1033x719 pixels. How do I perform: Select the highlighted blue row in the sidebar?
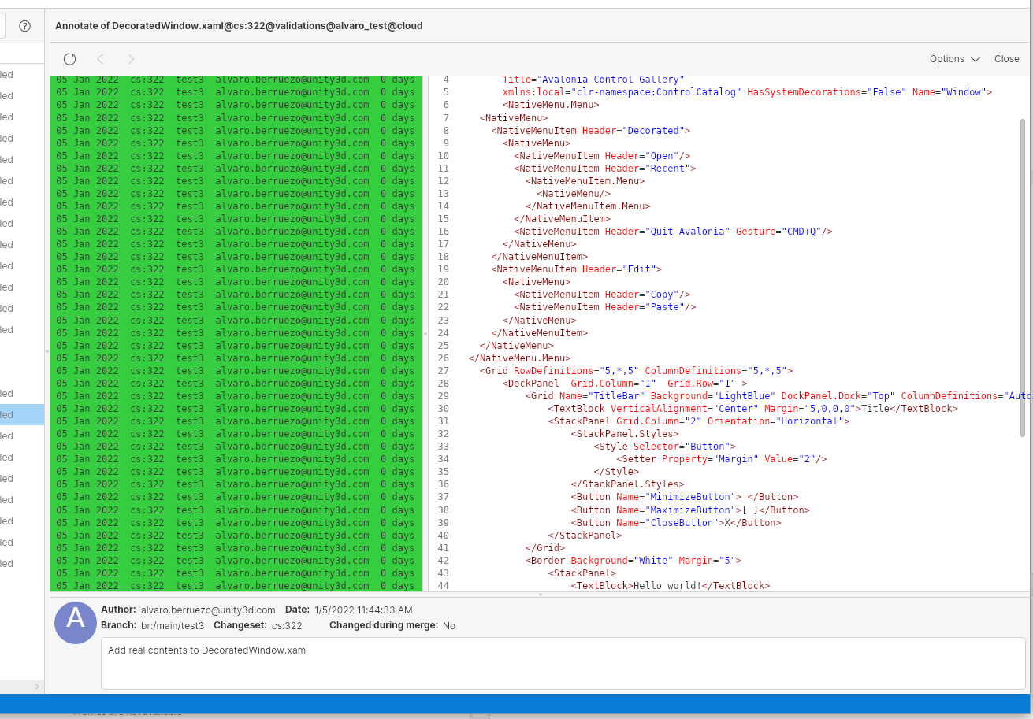21,414
